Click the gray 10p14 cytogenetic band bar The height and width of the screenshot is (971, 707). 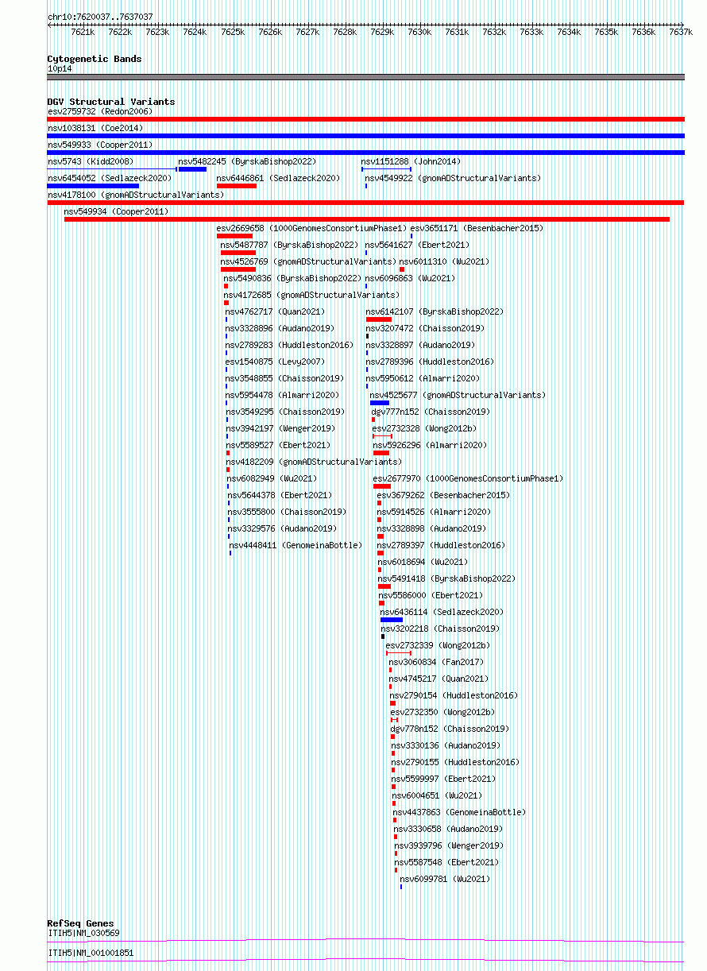point(365,77)
